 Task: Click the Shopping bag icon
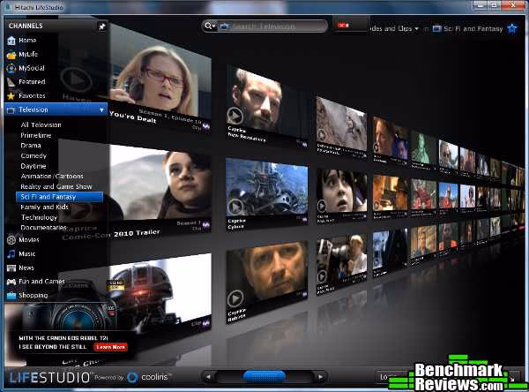11,296
